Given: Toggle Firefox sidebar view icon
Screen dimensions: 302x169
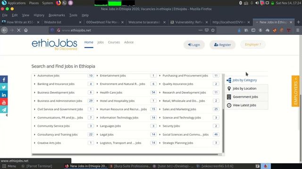Looking at the screenshot, I should (253, 30).
